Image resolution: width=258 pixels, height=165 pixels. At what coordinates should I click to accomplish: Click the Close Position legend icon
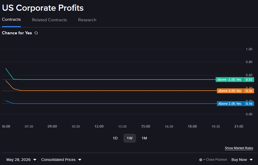pos(201,160)
